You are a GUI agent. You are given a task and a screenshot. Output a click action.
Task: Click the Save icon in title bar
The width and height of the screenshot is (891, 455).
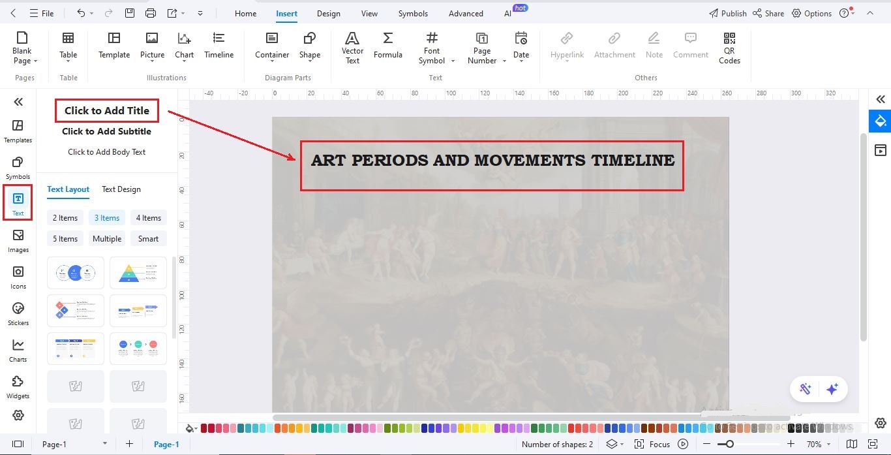coord(129,13)
